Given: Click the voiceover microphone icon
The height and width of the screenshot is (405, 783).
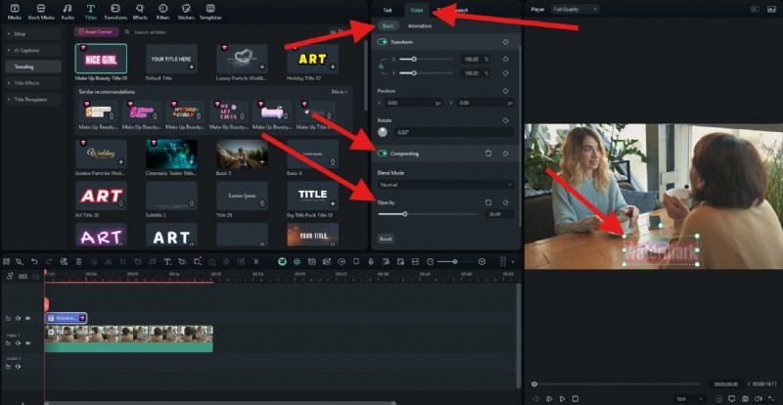Looking at the screenshot, I should 371,261.
